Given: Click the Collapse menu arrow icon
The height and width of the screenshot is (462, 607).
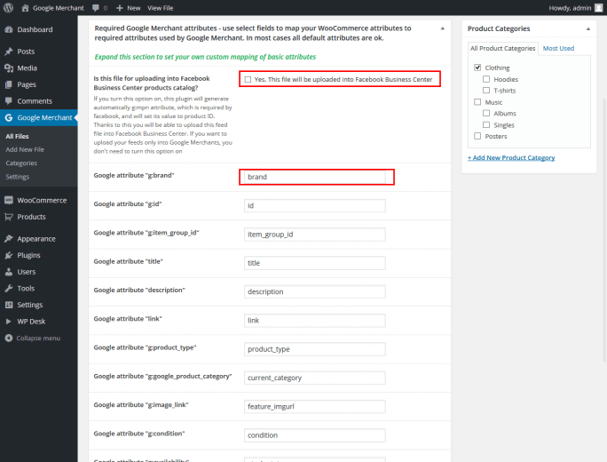Looking at the screenshot, I should point(9,338).
